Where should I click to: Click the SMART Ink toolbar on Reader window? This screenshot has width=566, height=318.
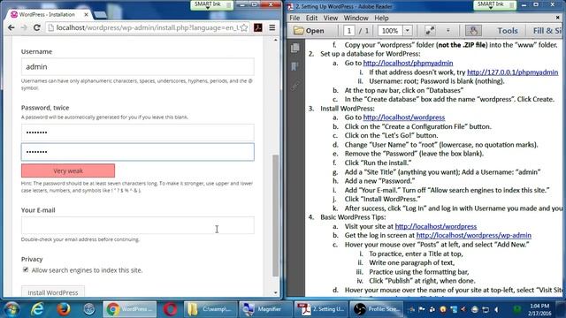[x=494, y=4]
